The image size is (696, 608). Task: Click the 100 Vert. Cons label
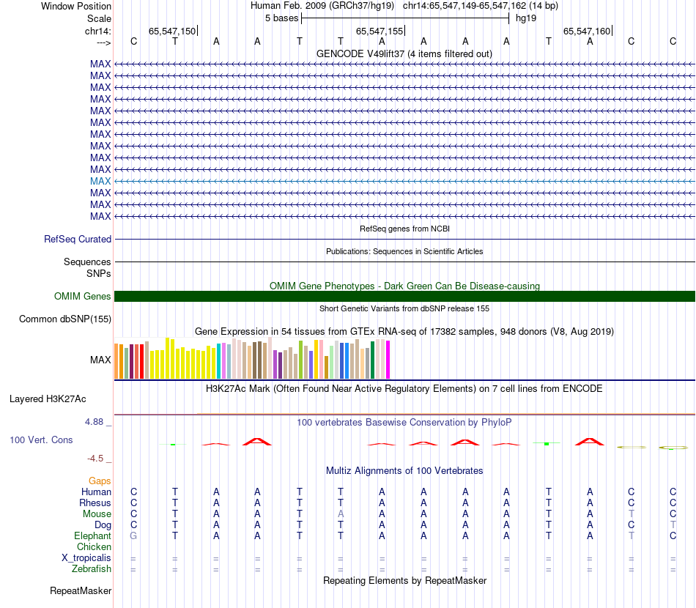(x=41, y=440)
